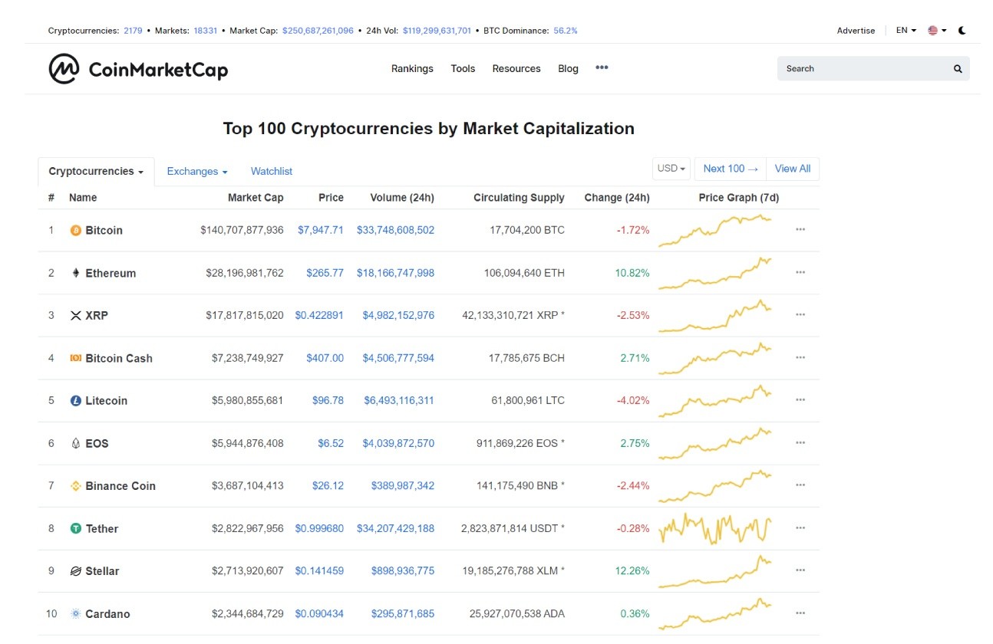Open the three-dots menu in the top navigation
This screenshot has height=644, width=993.
tap(602, 67)
